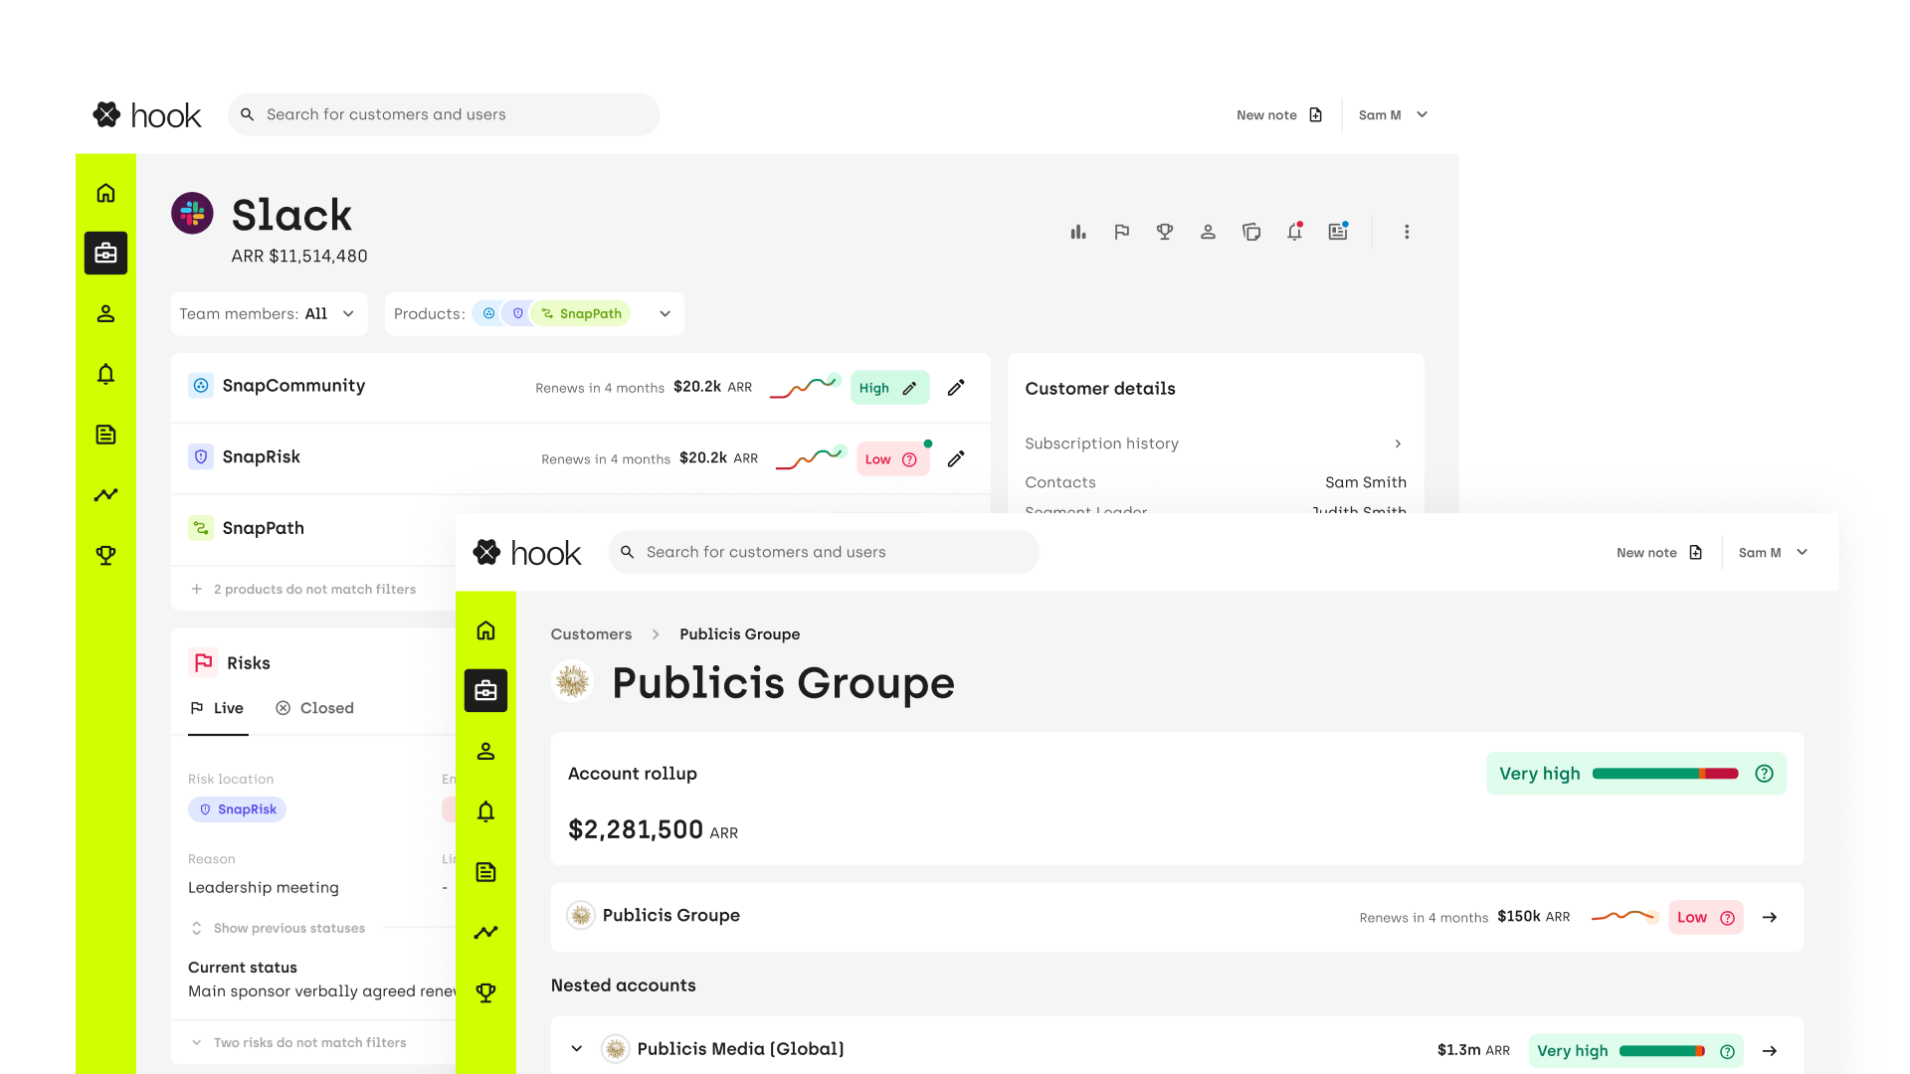Open the trends graph icon in Slack window sidebar

[105, 494]
